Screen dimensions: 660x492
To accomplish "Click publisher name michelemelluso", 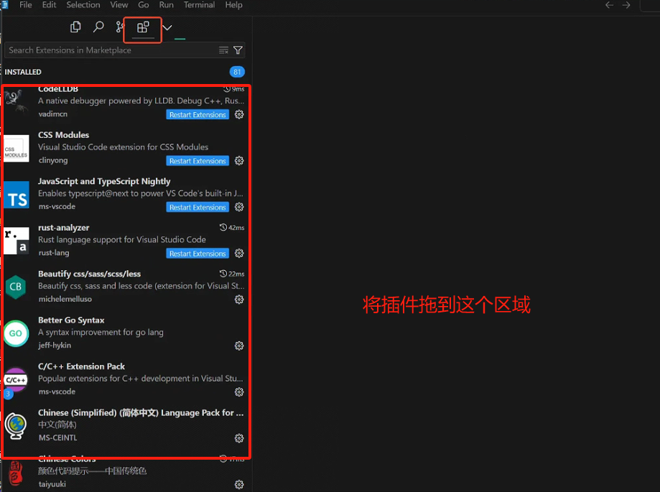I will (x=65, y=300).
